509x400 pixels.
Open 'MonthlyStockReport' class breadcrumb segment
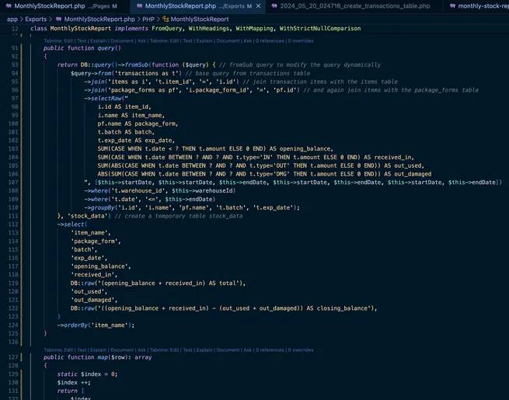(x=200, y=19)
